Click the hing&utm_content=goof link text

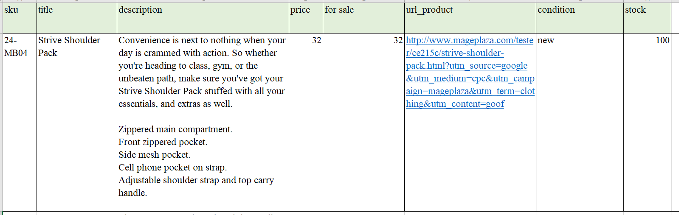point(455,104)
